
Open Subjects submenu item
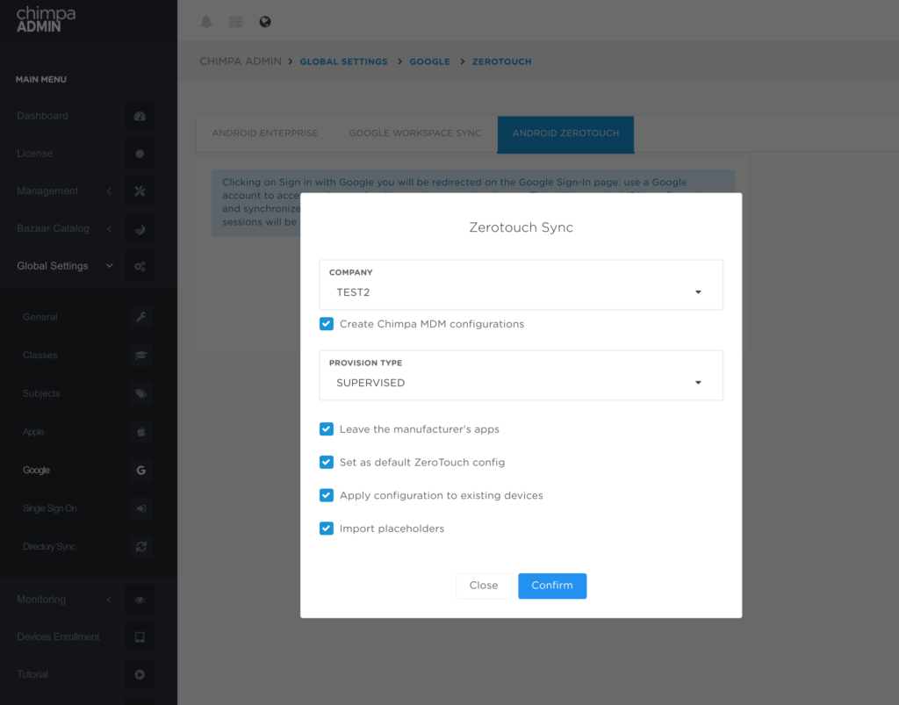click(41, 394)
